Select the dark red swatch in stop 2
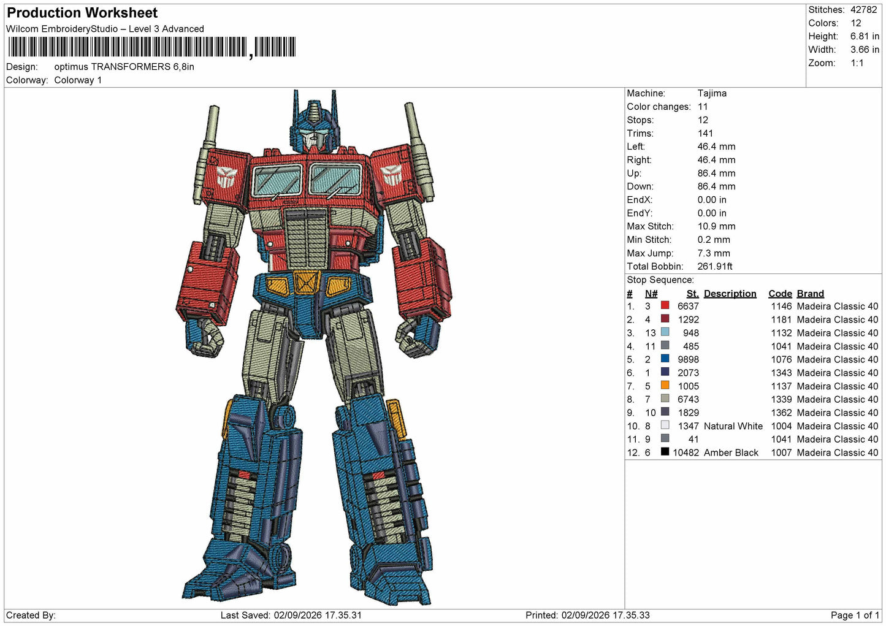Viewport: 886px width, 626px height. 665,319
